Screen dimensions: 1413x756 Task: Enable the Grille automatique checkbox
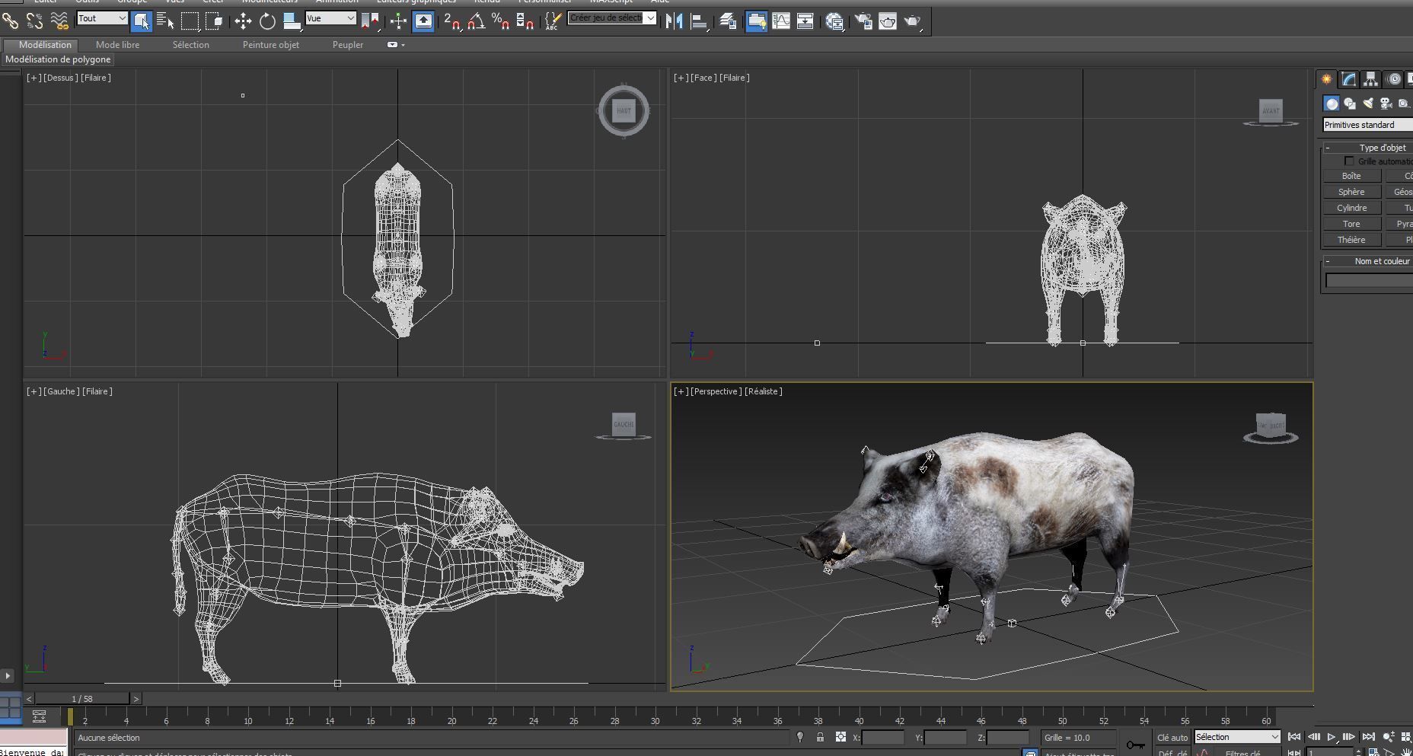pos(1349,161)
